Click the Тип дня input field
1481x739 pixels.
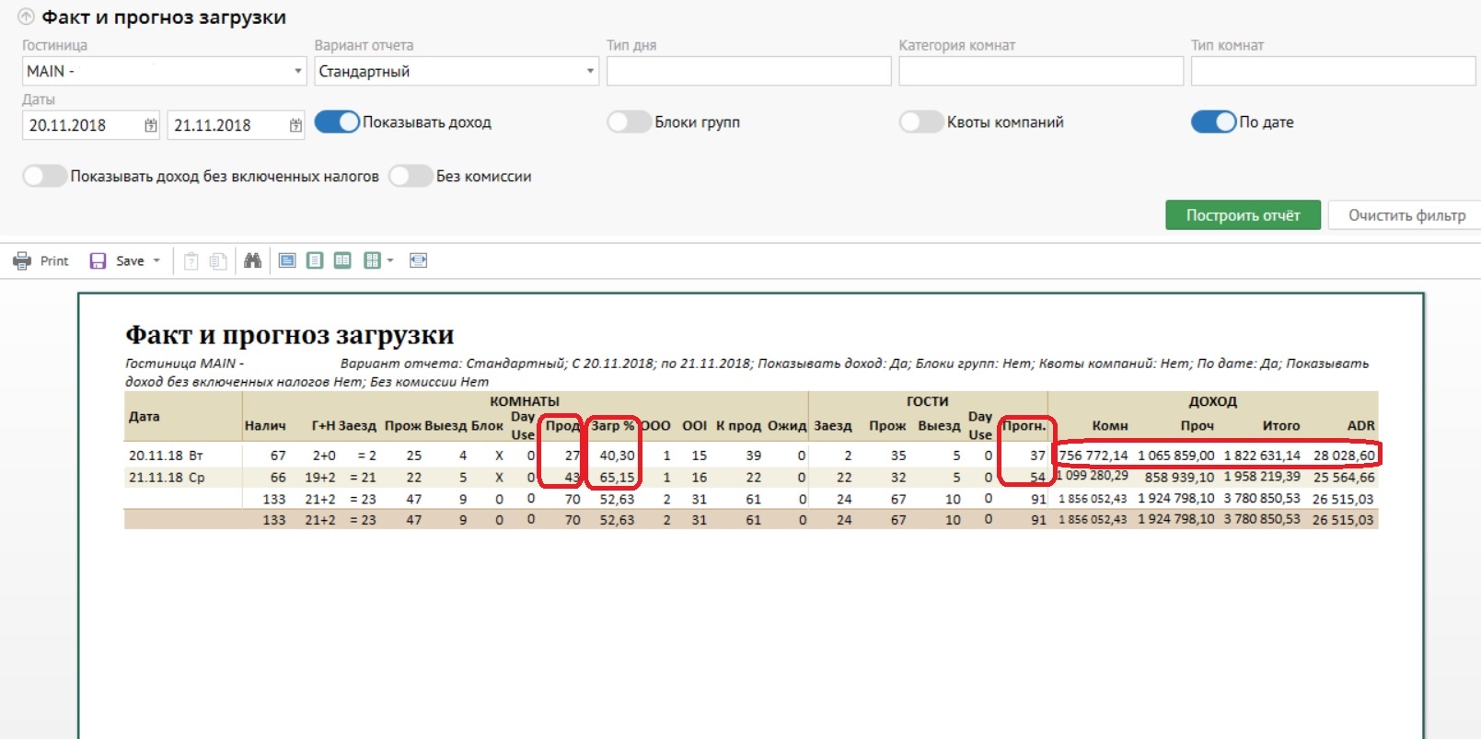[748, 71]
